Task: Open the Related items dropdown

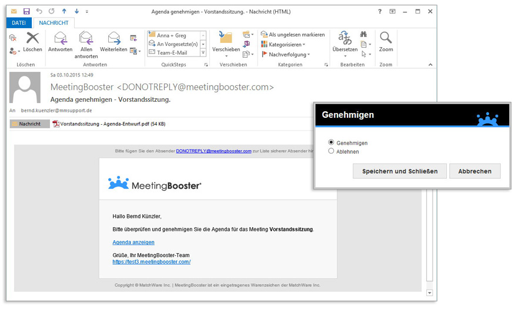Action: point(366,45)
